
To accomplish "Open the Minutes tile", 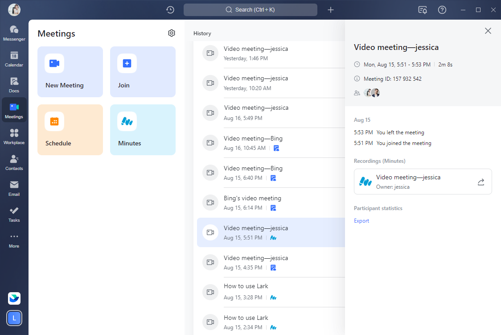I will 143,130.
